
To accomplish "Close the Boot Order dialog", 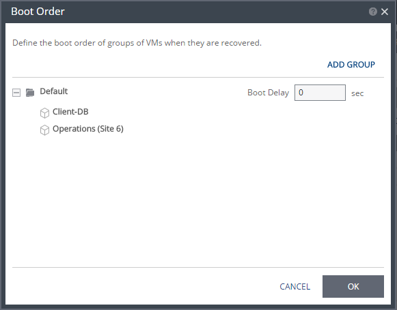I will coord(385,12).
